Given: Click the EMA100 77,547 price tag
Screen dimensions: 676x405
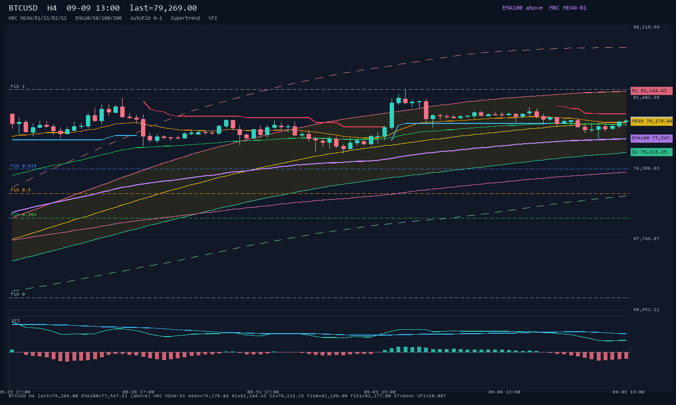Looking at the screenshot, I should pos(651,138).
